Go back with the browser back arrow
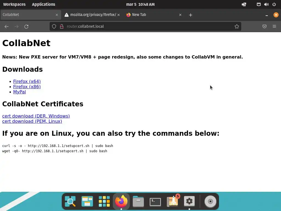Image resolution: width=281 pixels, height=211 pixels. point(7,27)
